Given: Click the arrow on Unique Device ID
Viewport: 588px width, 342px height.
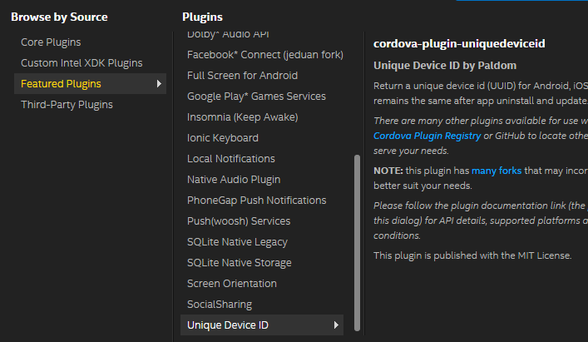Looking at the screenshot, I should coord(336,325).
